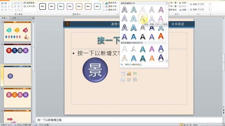This screenshot has width=225, height=126.
Task: Click the notes area 按一下以新增備忘稿
Action: (50, 120)
